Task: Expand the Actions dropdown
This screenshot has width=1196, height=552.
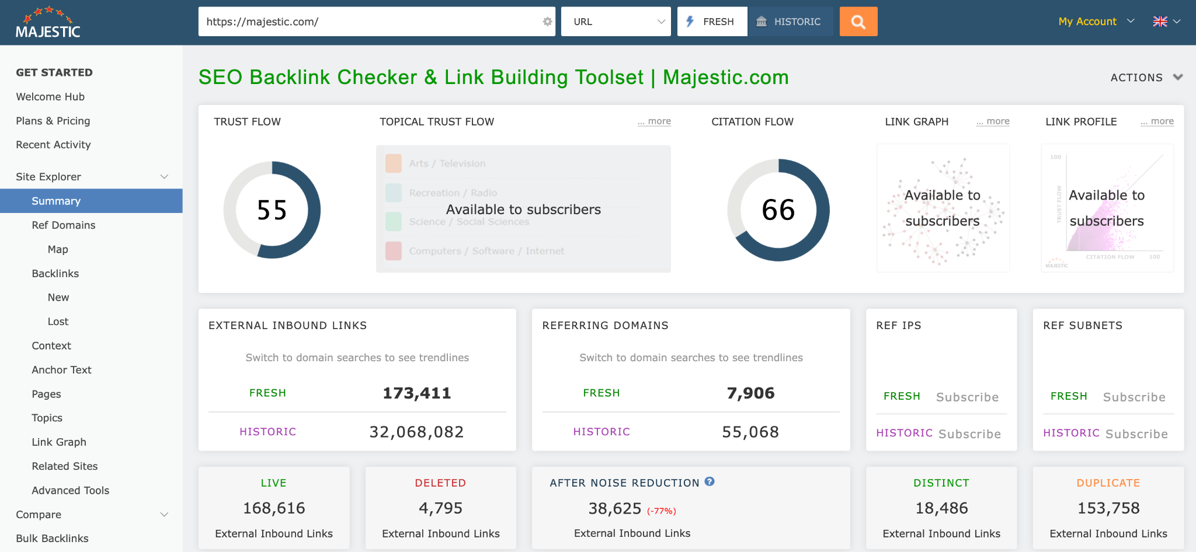Action: coord(1146,78)
